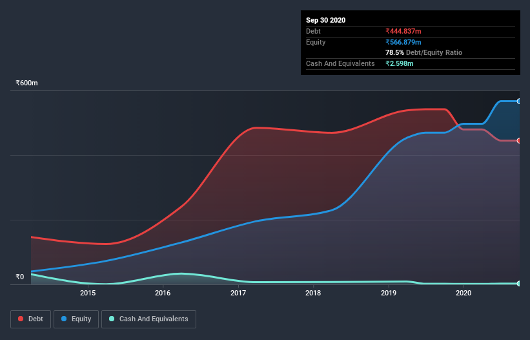Click the Debt label in tooltip
This screenshot has width=530, height=340.
[313, 31]
